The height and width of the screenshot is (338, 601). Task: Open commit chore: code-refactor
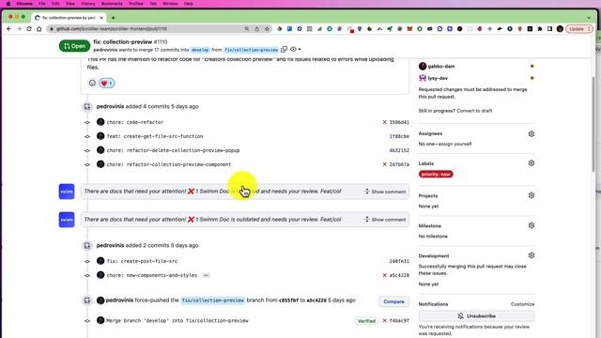[x=135, y=122]
